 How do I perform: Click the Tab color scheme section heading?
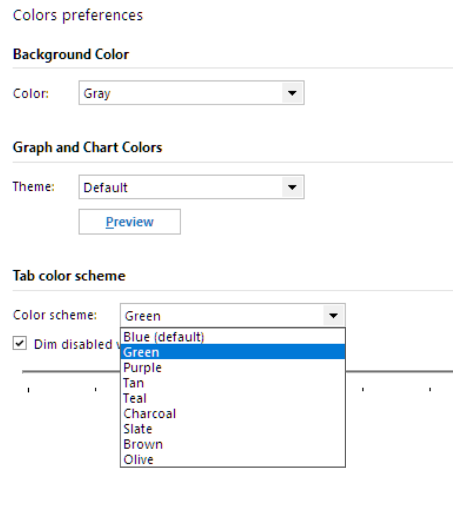(x=69, y=275)
